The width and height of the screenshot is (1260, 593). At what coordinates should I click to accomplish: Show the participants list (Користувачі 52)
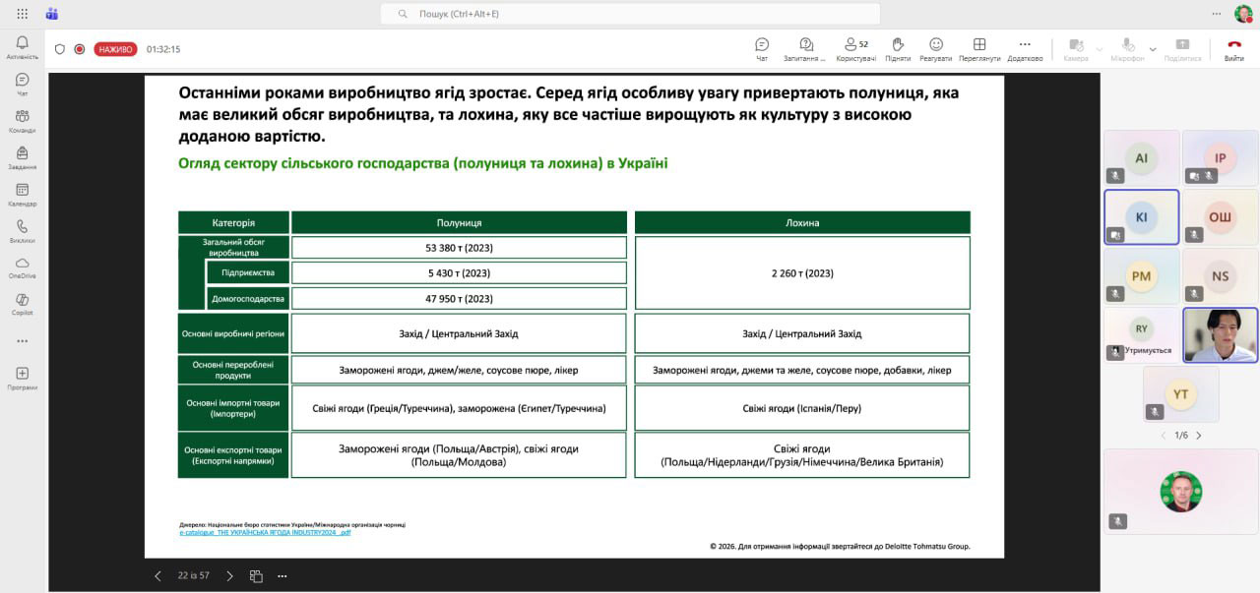pyautogui.click(x=855, y=48)
